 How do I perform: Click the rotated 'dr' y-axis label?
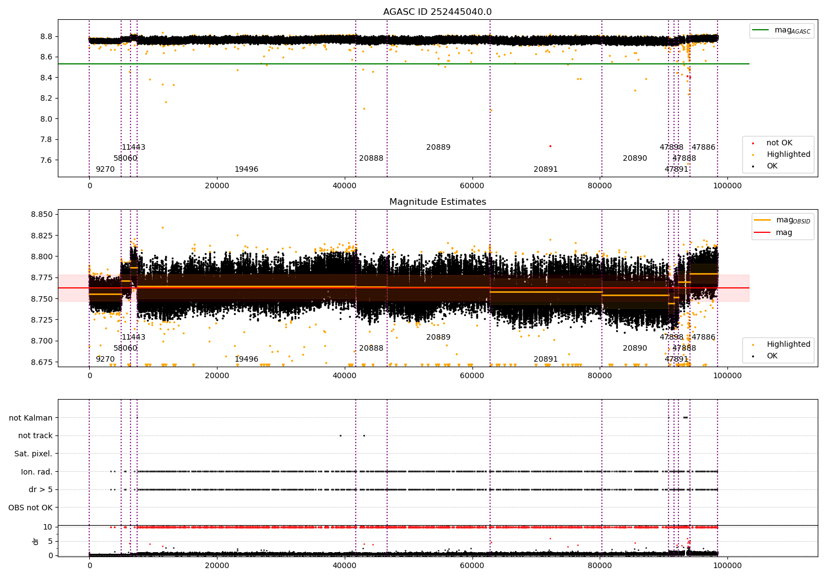[x=36, y=541]
